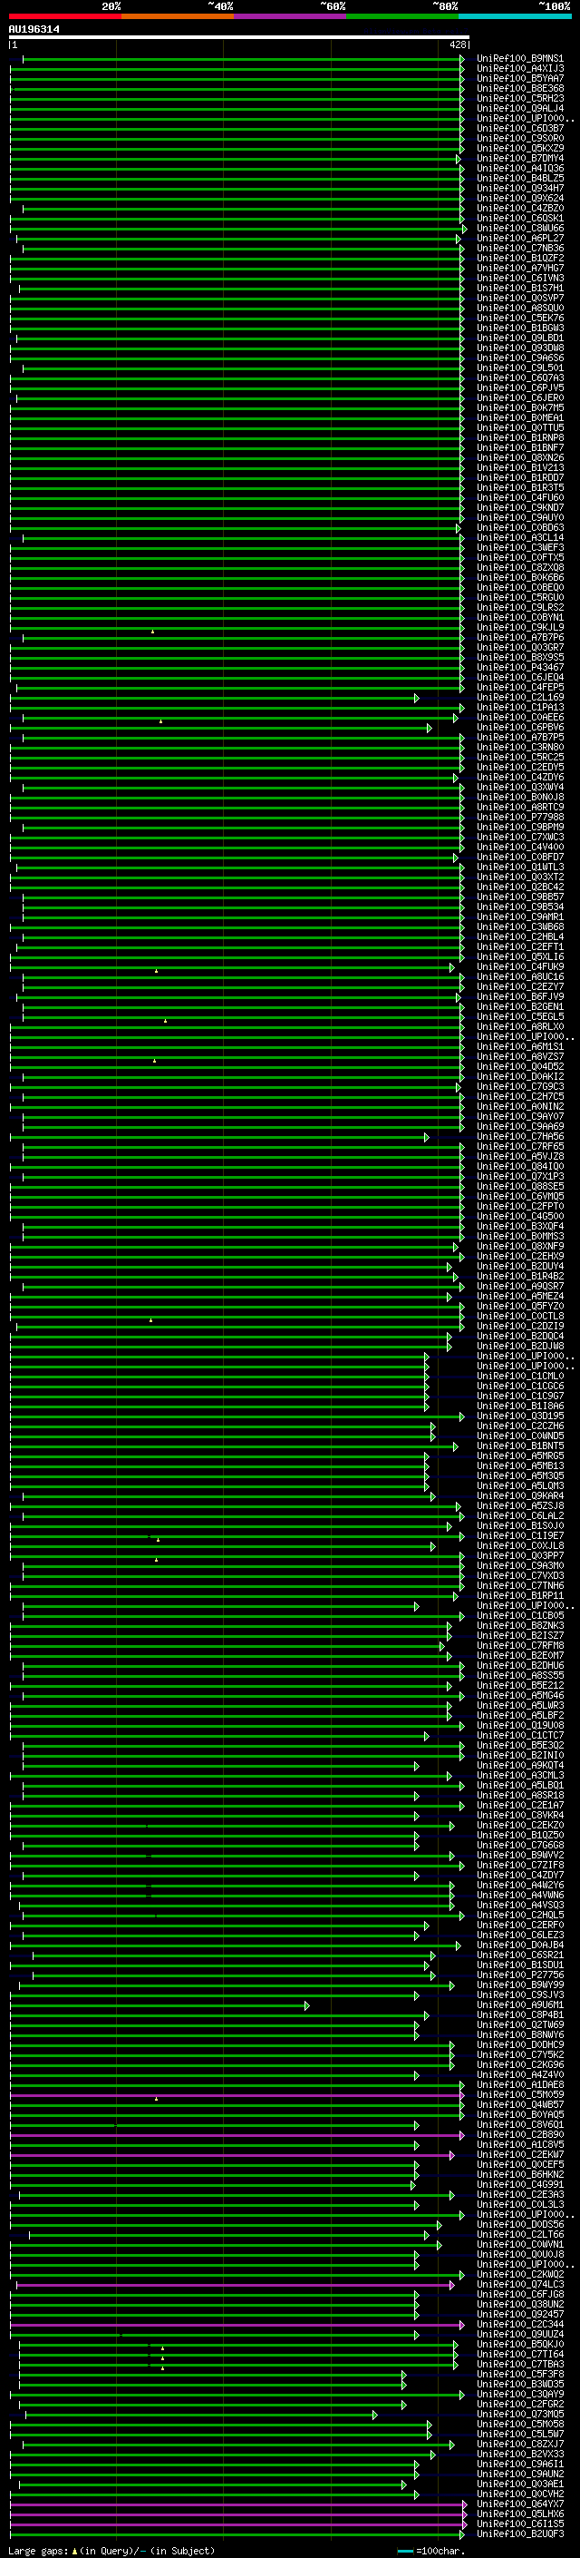Click the green ~80% identity legend segment
The image size is (580, 2558).
point(402,16)
